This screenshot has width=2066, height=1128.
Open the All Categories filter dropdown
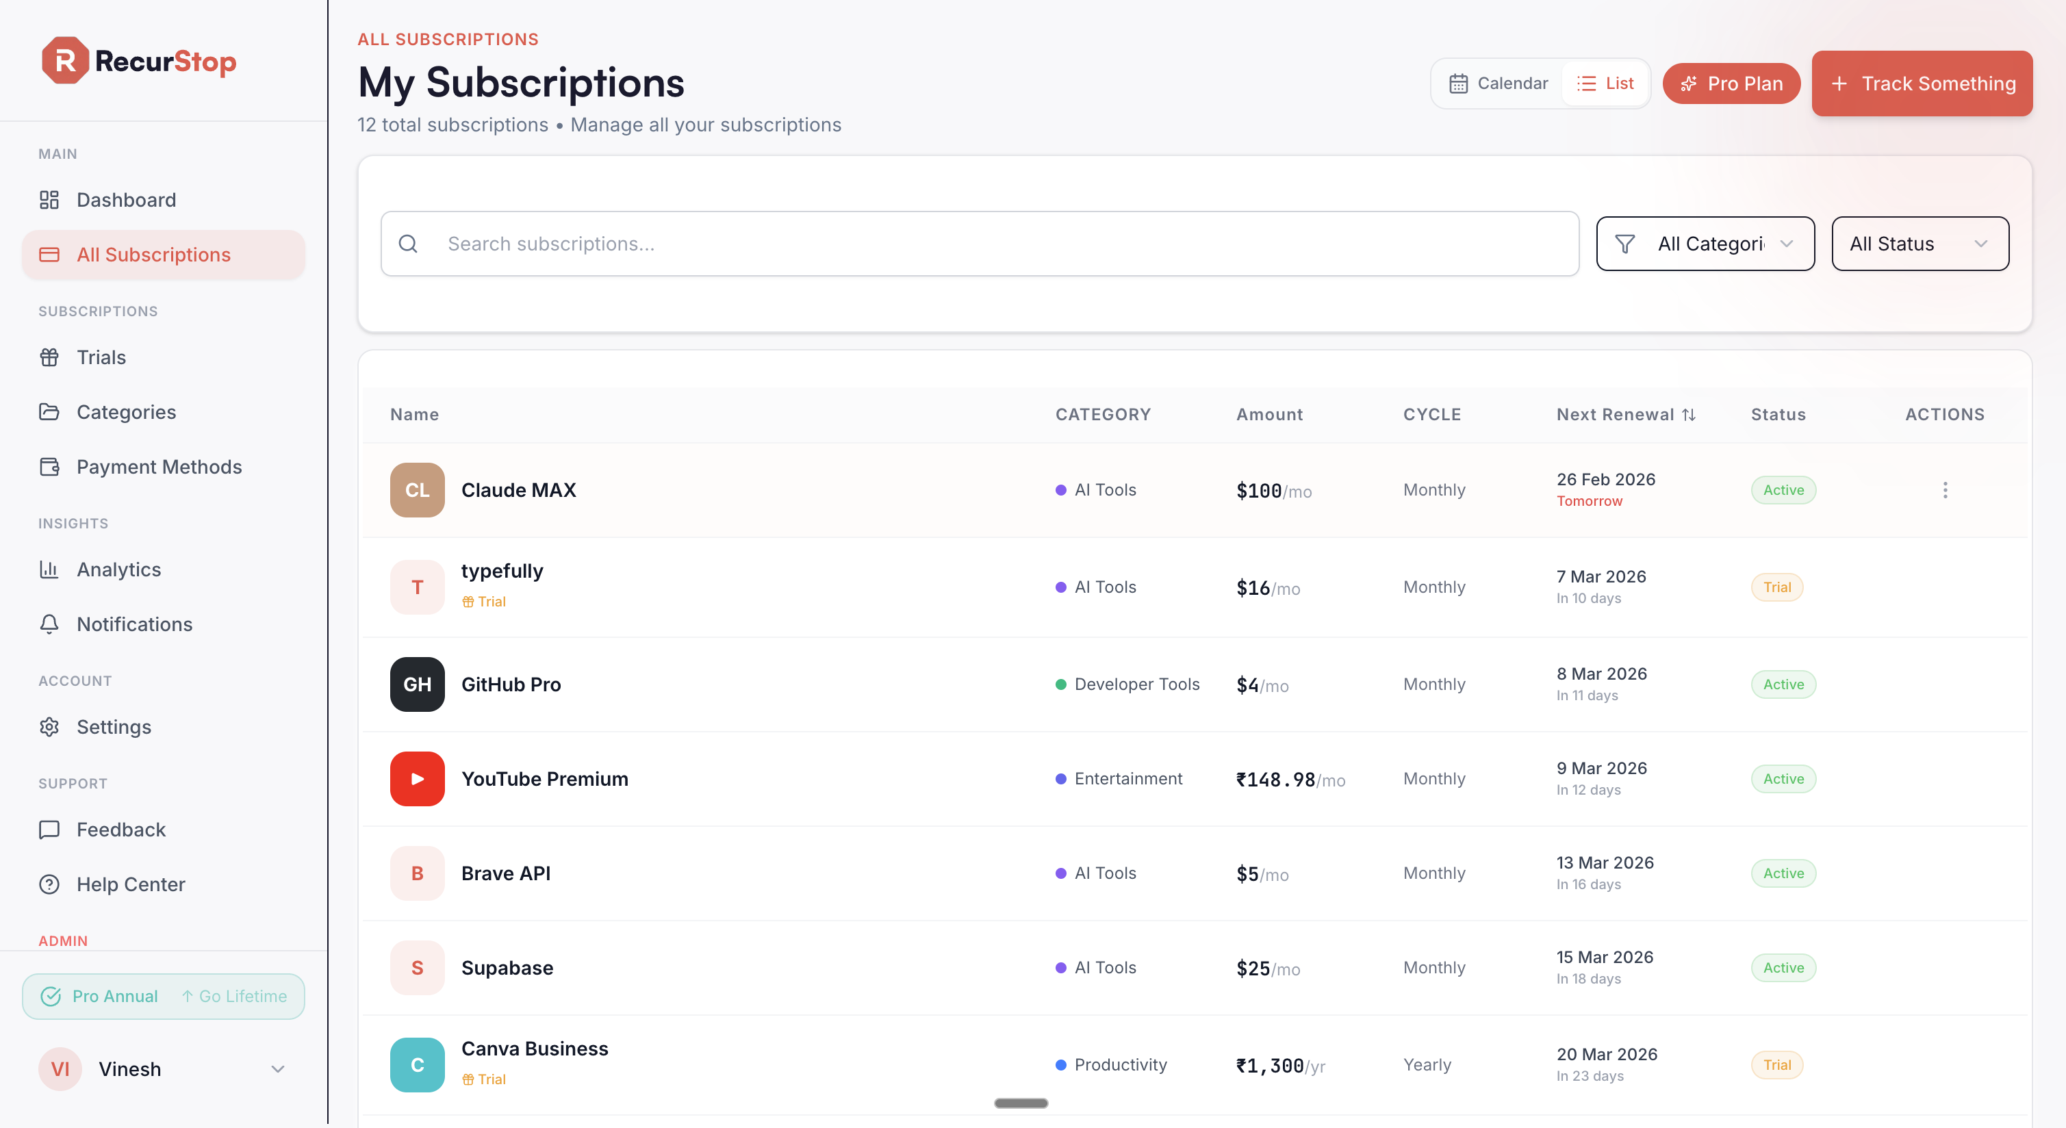point(1705,244)
